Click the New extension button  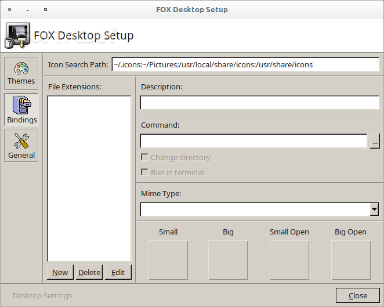point(60,272)
